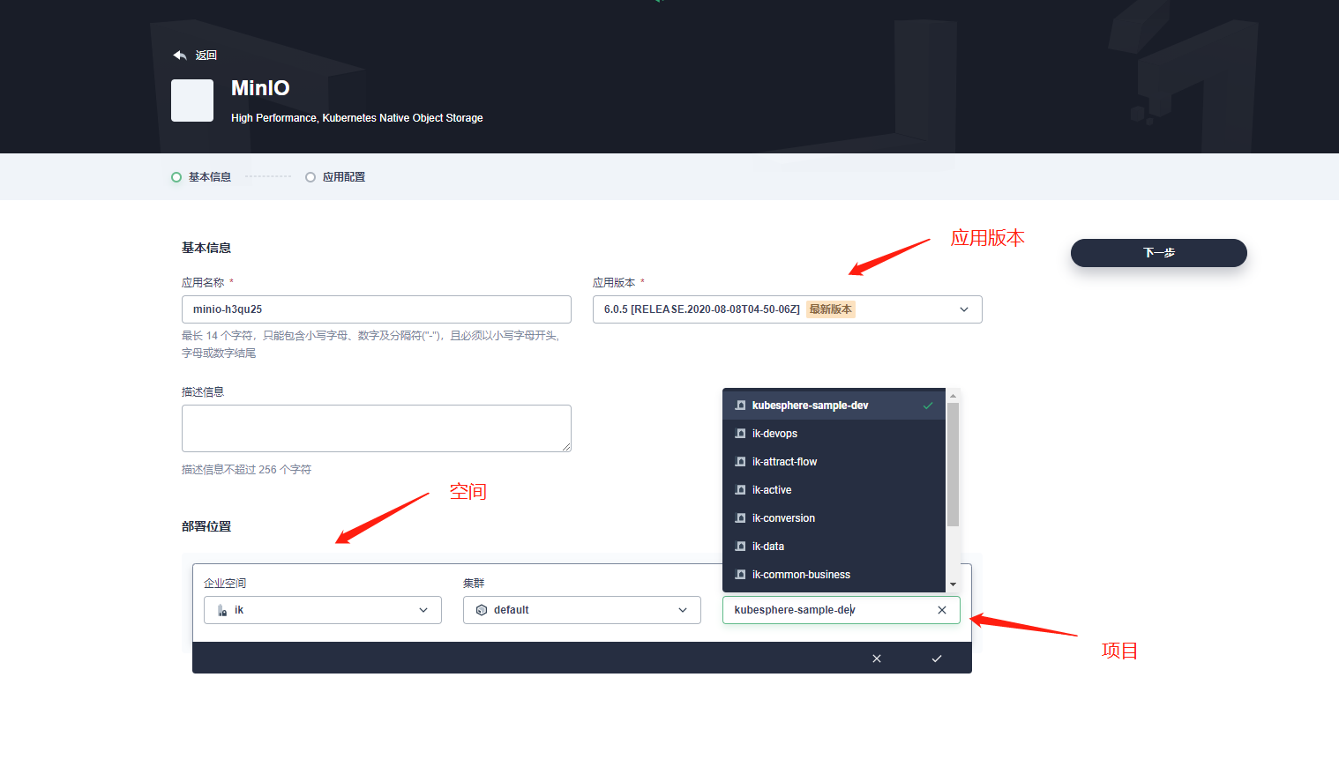Open the 集群 cluster dropdown showing default

click(682, 609)
